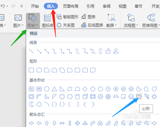Choose the double brace shape

tap(62, 104)
